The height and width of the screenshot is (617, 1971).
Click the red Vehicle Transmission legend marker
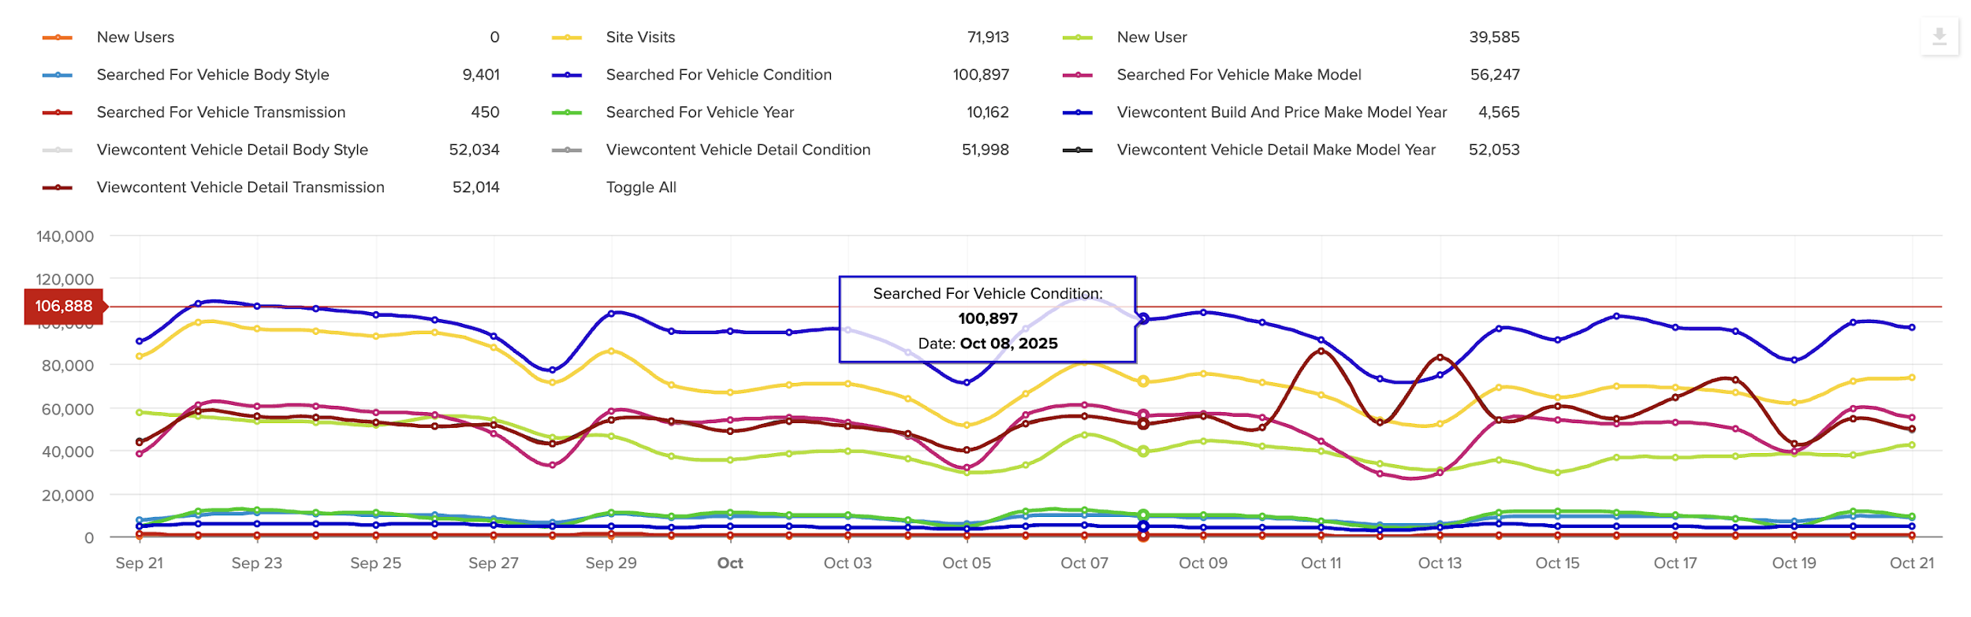(58, 113)
